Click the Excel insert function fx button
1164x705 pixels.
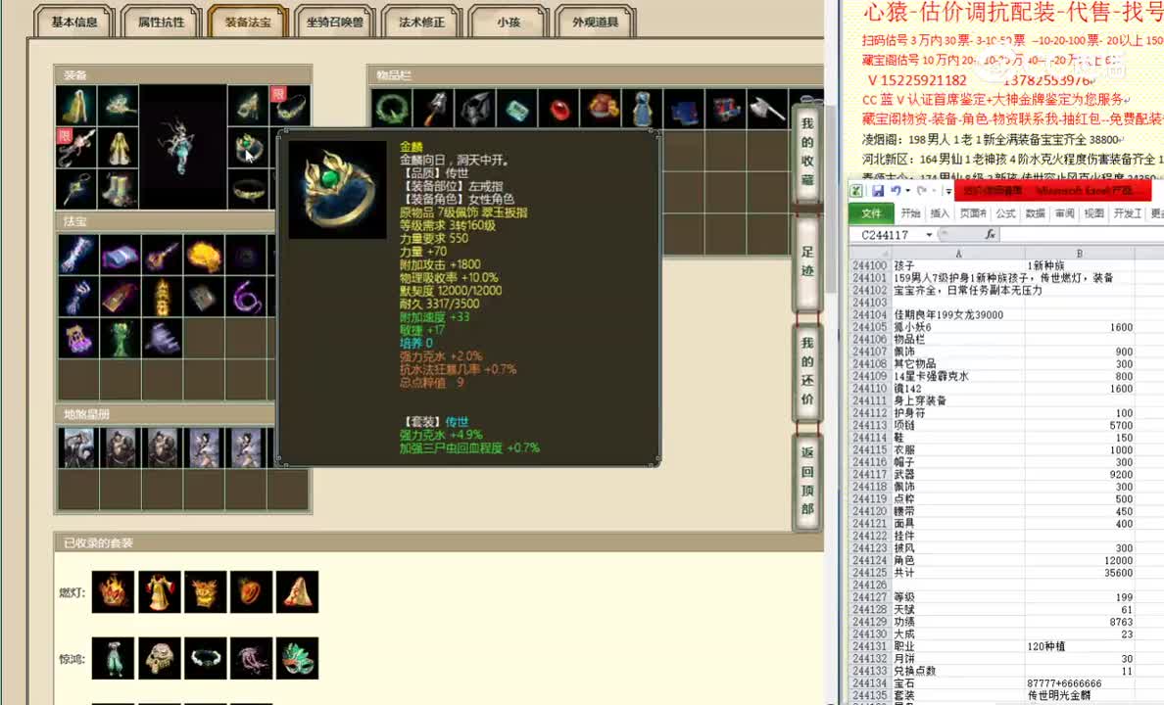990,234
